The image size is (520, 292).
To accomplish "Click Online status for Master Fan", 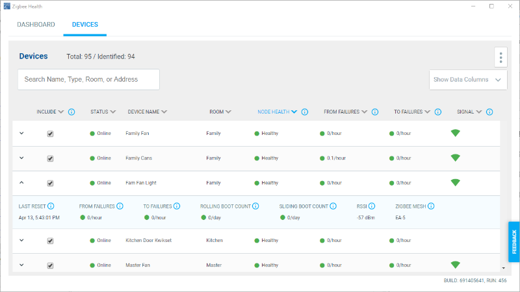I will pyautogui.click(x=101, y=265).
